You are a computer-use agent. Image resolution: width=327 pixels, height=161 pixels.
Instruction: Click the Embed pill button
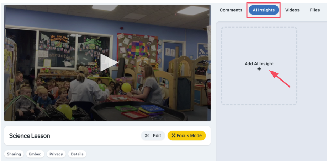(35, 154)
